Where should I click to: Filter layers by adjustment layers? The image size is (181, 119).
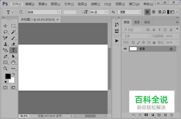154,30
